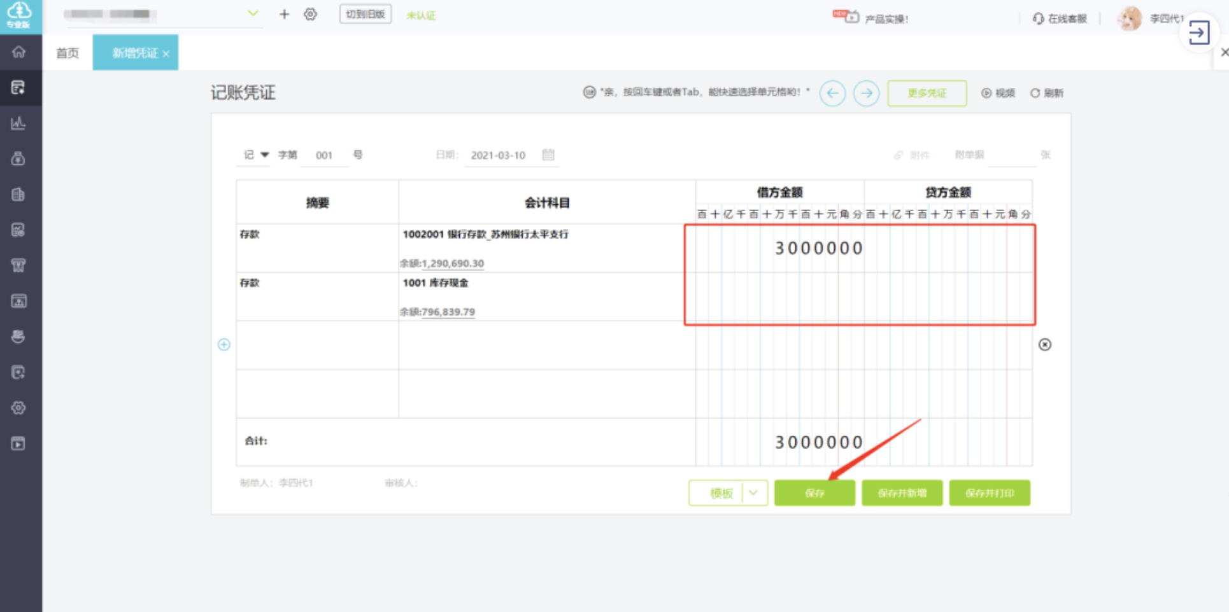Click the gear settings icon in sidebar
The height and width of the screenshot is (612, 1229).
(x=18, y=408)
